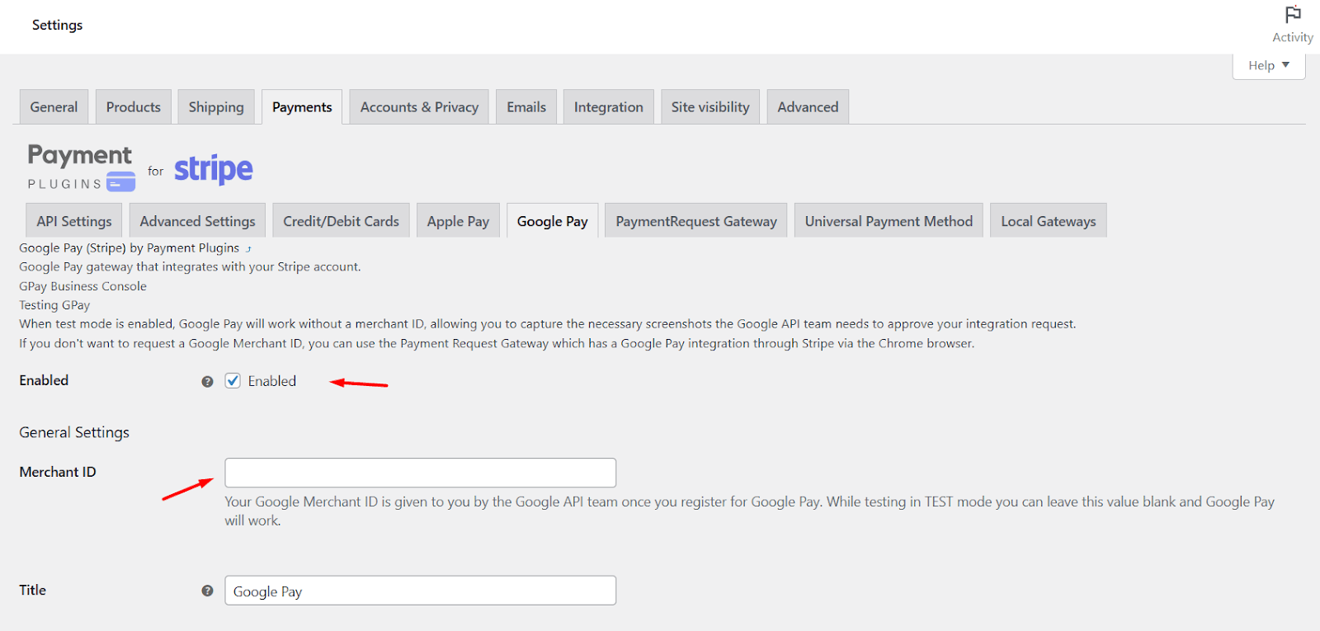Open the PaymentRequest Gateway sub-tab

(x=696, y=221)
